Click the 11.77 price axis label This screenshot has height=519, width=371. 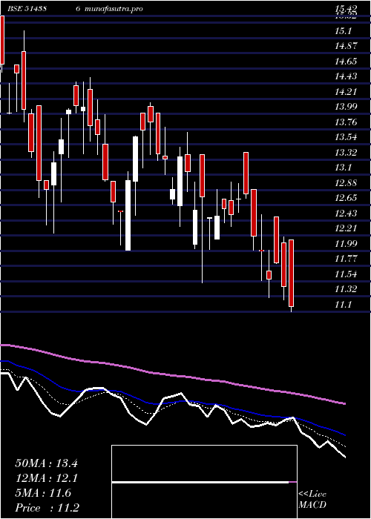347,259
